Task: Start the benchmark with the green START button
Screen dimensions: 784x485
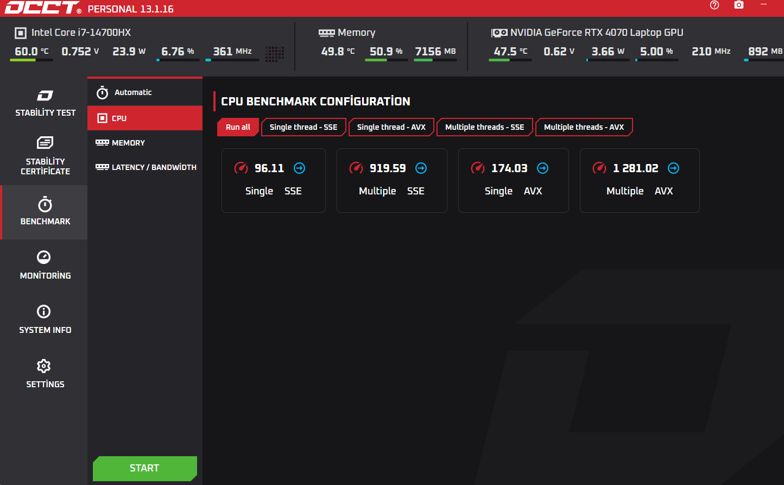Action: click(145, 468)
